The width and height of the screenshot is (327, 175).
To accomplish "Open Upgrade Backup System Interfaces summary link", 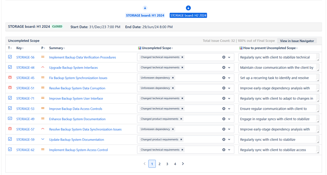I will pos(73,67).
